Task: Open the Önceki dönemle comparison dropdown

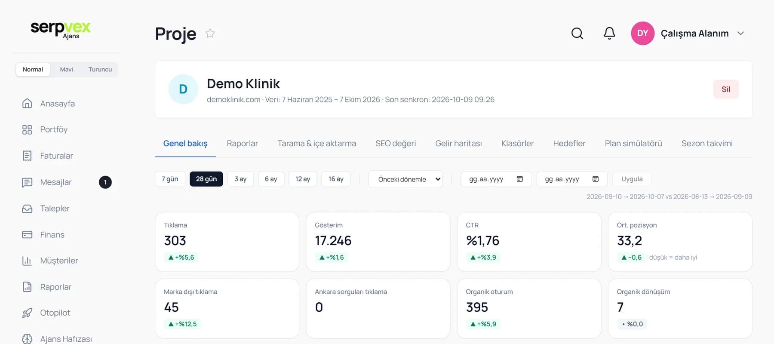Action: [405, 179]
